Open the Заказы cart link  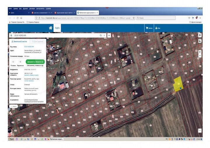tap(149, 28)
